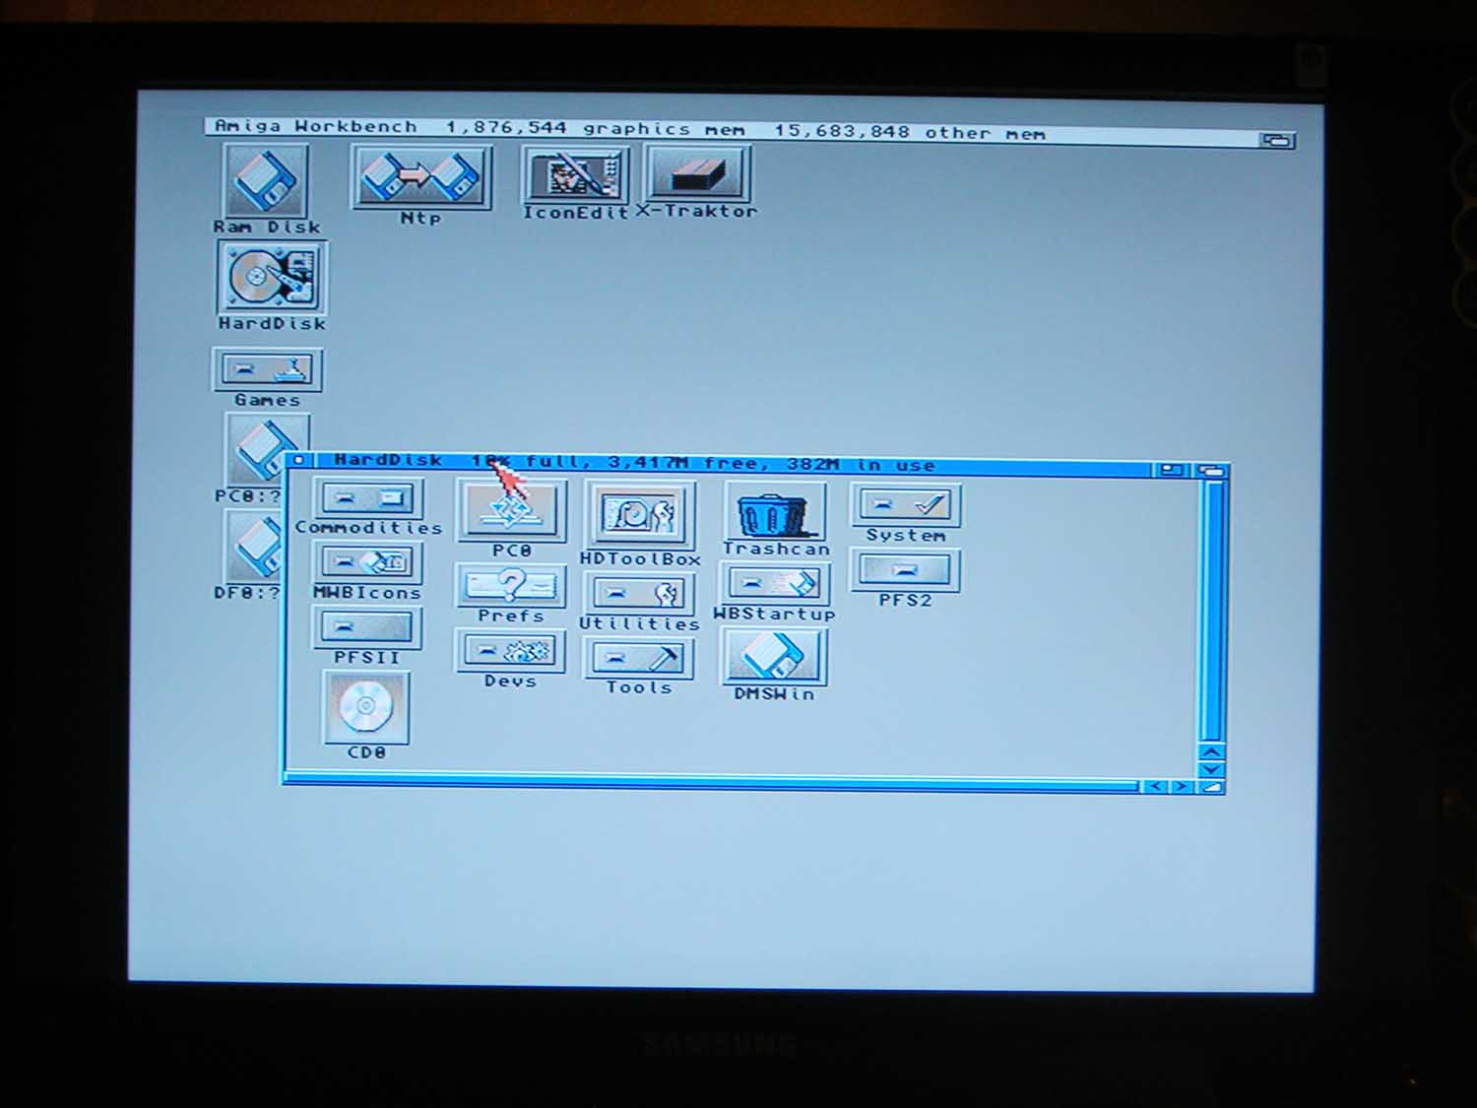Image resolution: width=1477 pixels, height=1108 pixels.
Task: Click the HardDisk window vertical scroll bar
Action: point(1212,611)
